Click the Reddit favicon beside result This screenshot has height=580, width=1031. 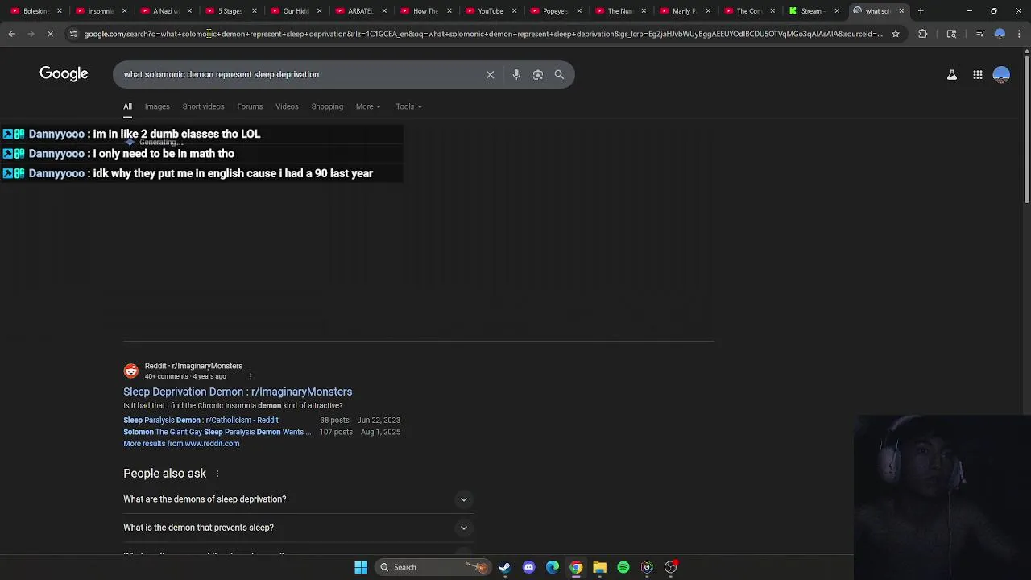pyautogui.click(x=130, y=371)
